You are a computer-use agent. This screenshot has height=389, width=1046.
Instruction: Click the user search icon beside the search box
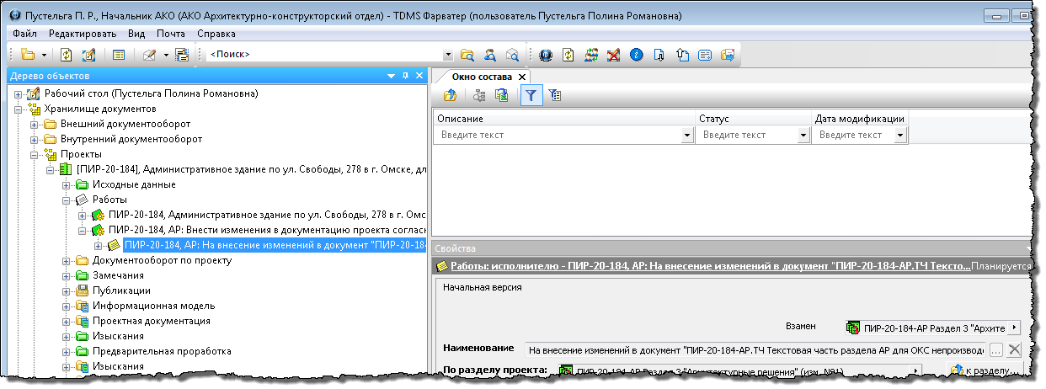[489, 55]
